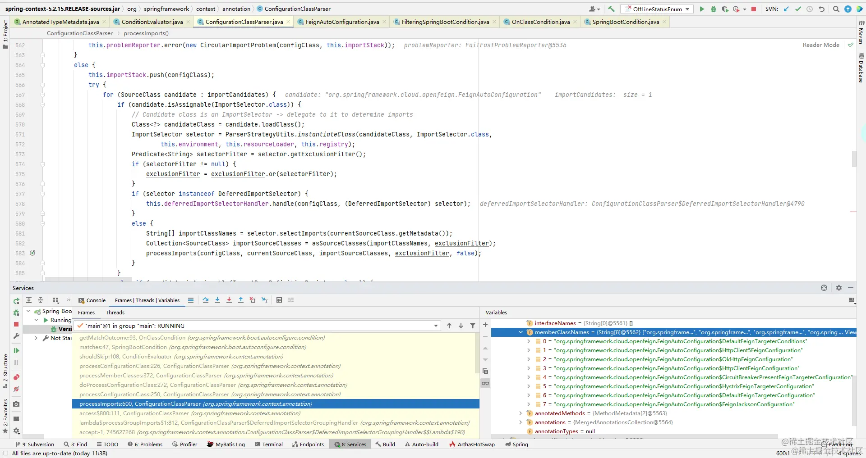
Task: Open AnnotatedTypeMetadata.java tab
Action: pyautogui.click(x=60, y=22)
